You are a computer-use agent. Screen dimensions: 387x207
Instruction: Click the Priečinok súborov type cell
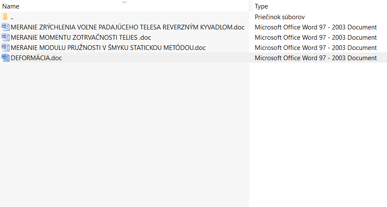pos(279,17)
